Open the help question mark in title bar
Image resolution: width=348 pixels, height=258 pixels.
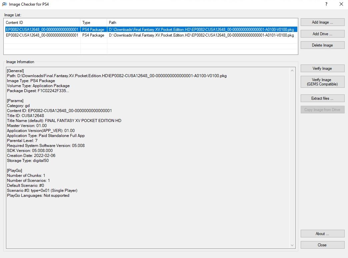(326, 4)
